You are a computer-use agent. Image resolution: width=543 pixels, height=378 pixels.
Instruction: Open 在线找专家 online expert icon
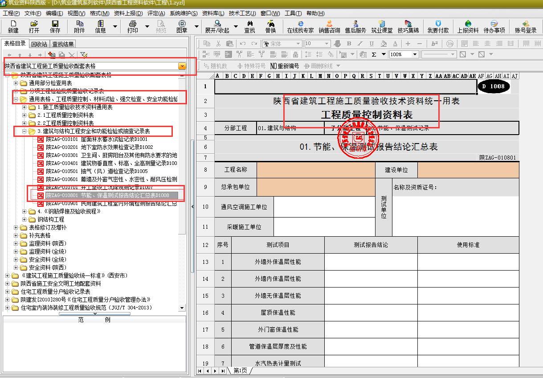click(x=300, y=26)
